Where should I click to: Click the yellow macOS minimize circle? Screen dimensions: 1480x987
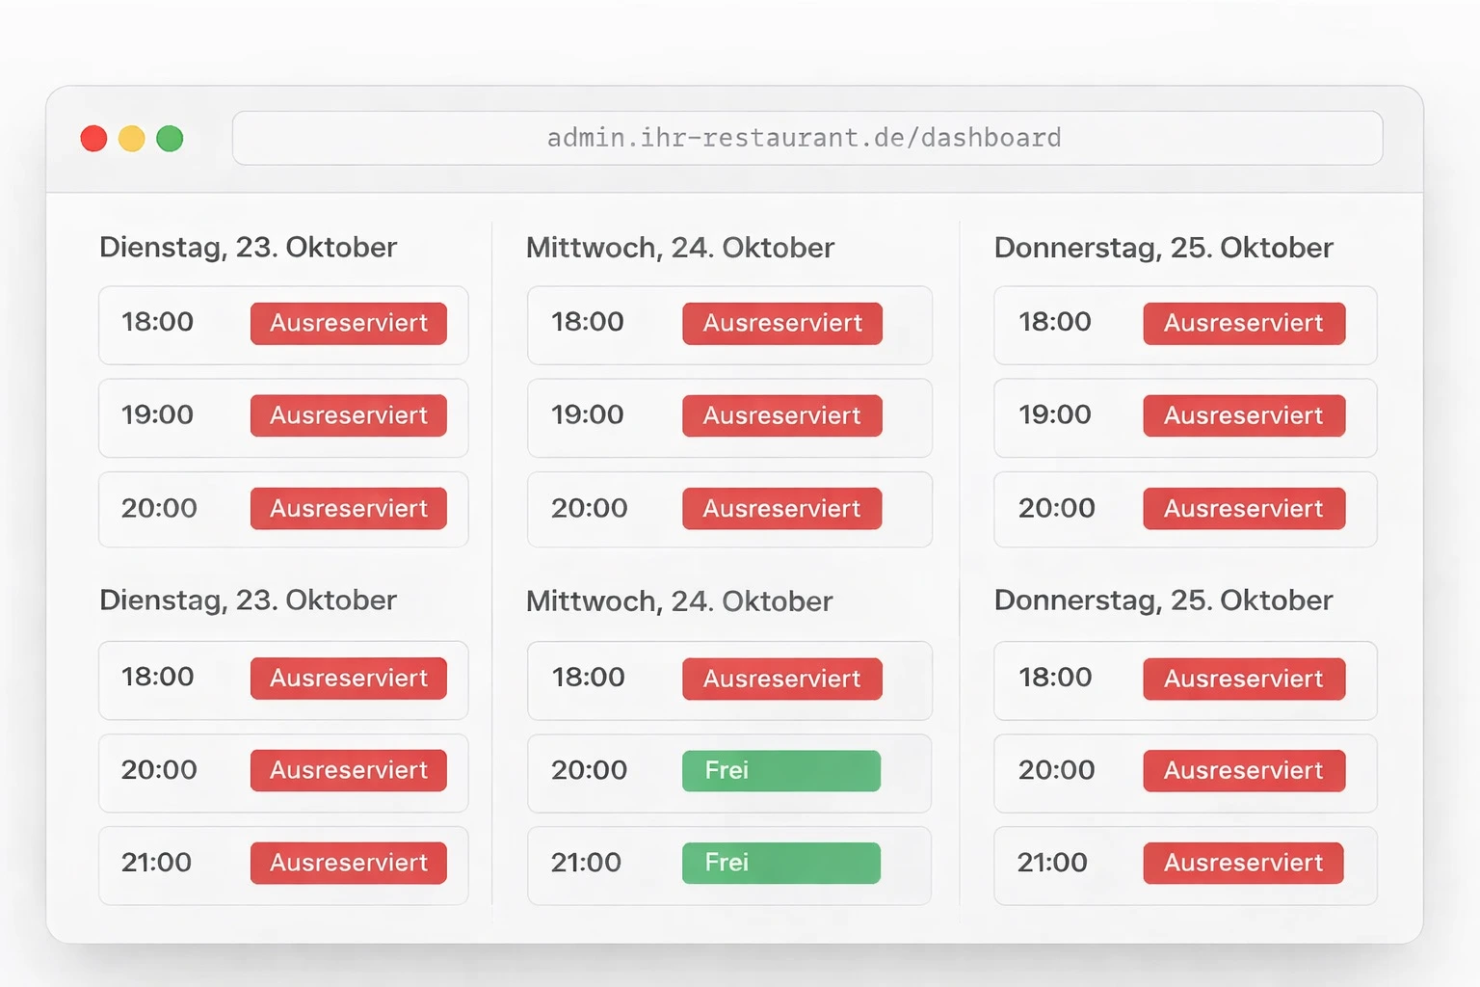point(131,138)
